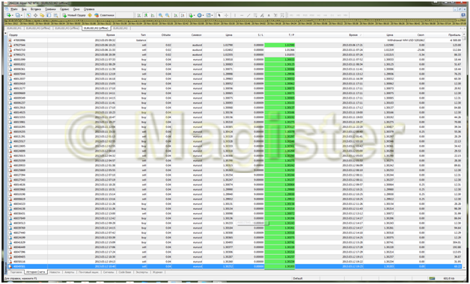This screenshot has width=470, height=284.
Task: Select the EURUSD,M2 (offline) chart tab
Action: pos(96,28)
